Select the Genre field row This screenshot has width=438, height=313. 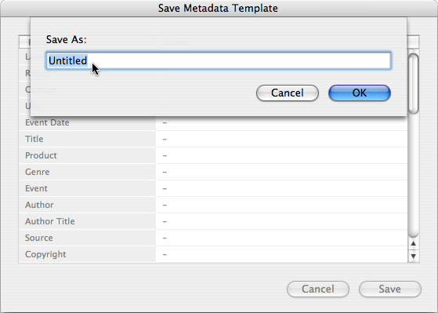click(213, 172)
